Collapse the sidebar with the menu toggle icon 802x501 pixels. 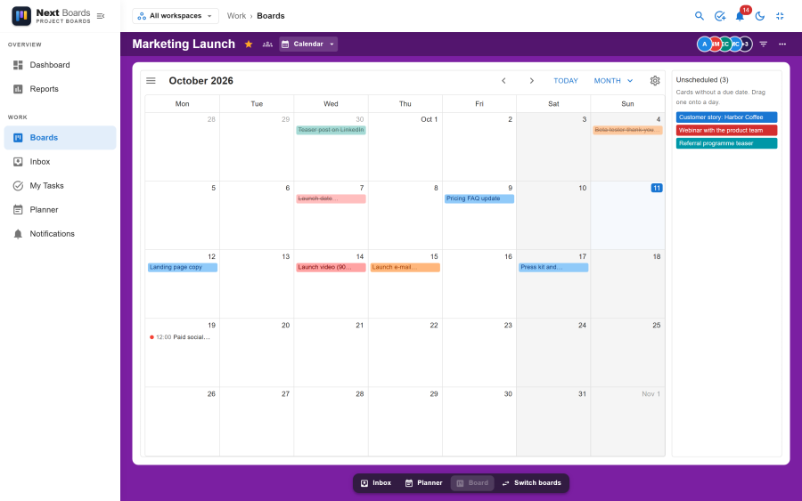point(101,16)
